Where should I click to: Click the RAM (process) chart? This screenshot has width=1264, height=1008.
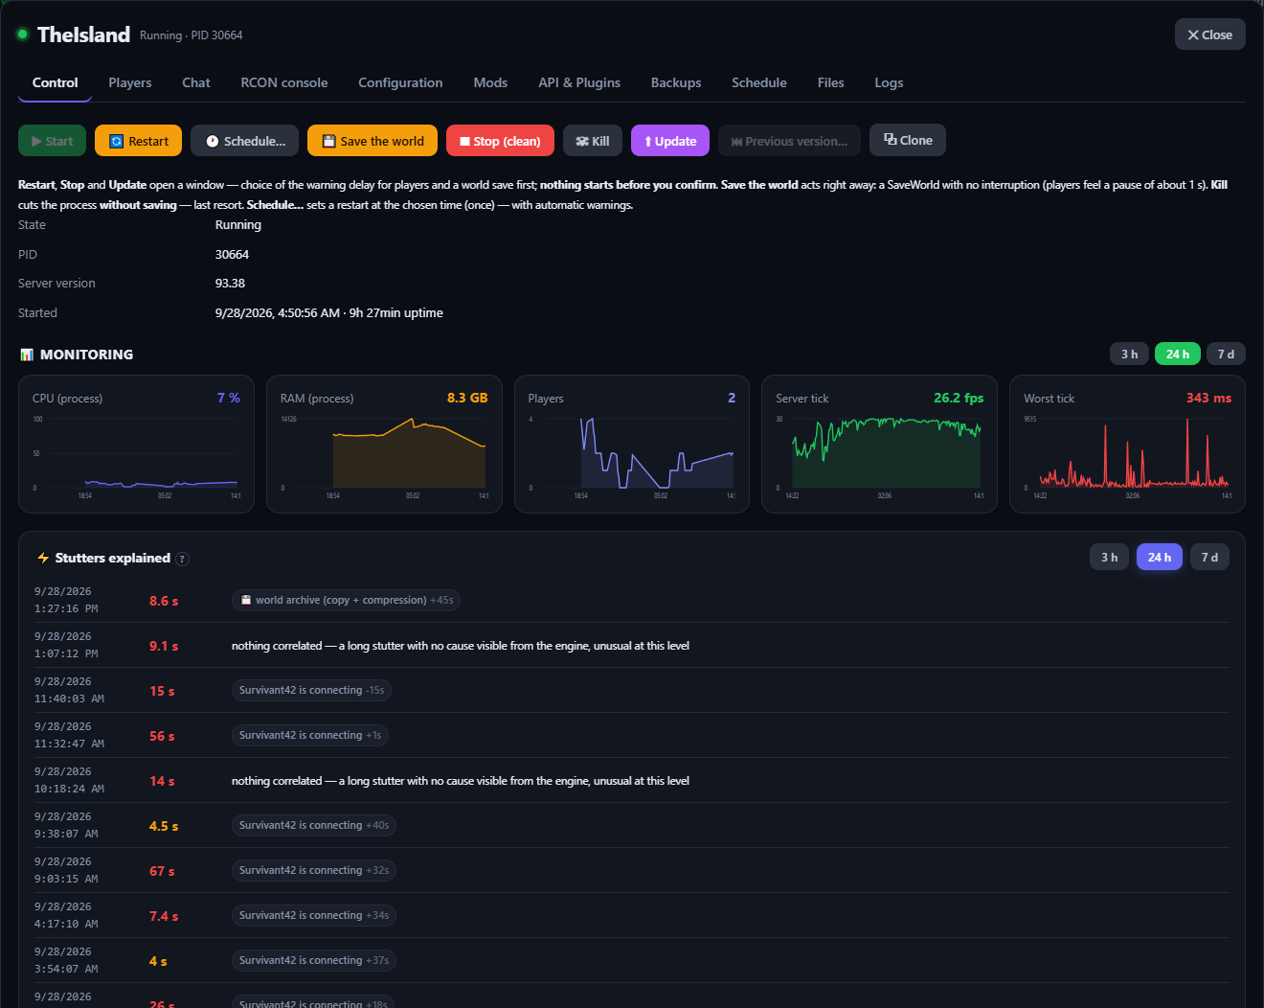tap(384, 444)
